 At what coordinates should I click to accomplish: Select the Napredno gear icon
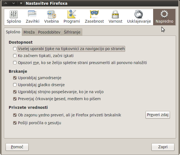(164, 17)
